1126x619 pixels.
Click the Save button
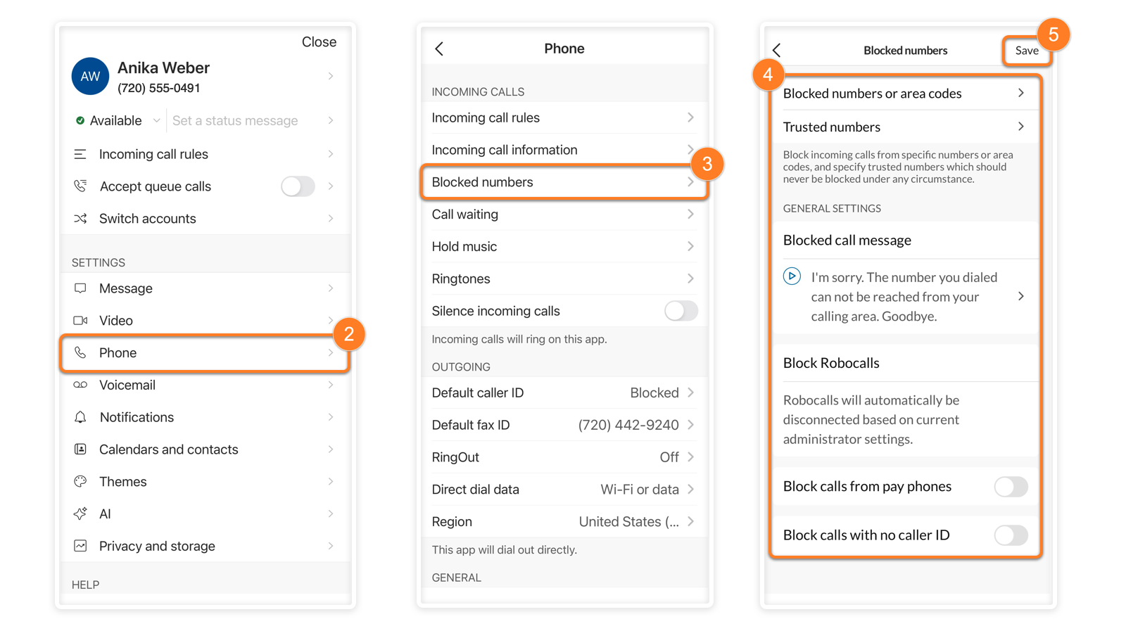point(1027,51)
